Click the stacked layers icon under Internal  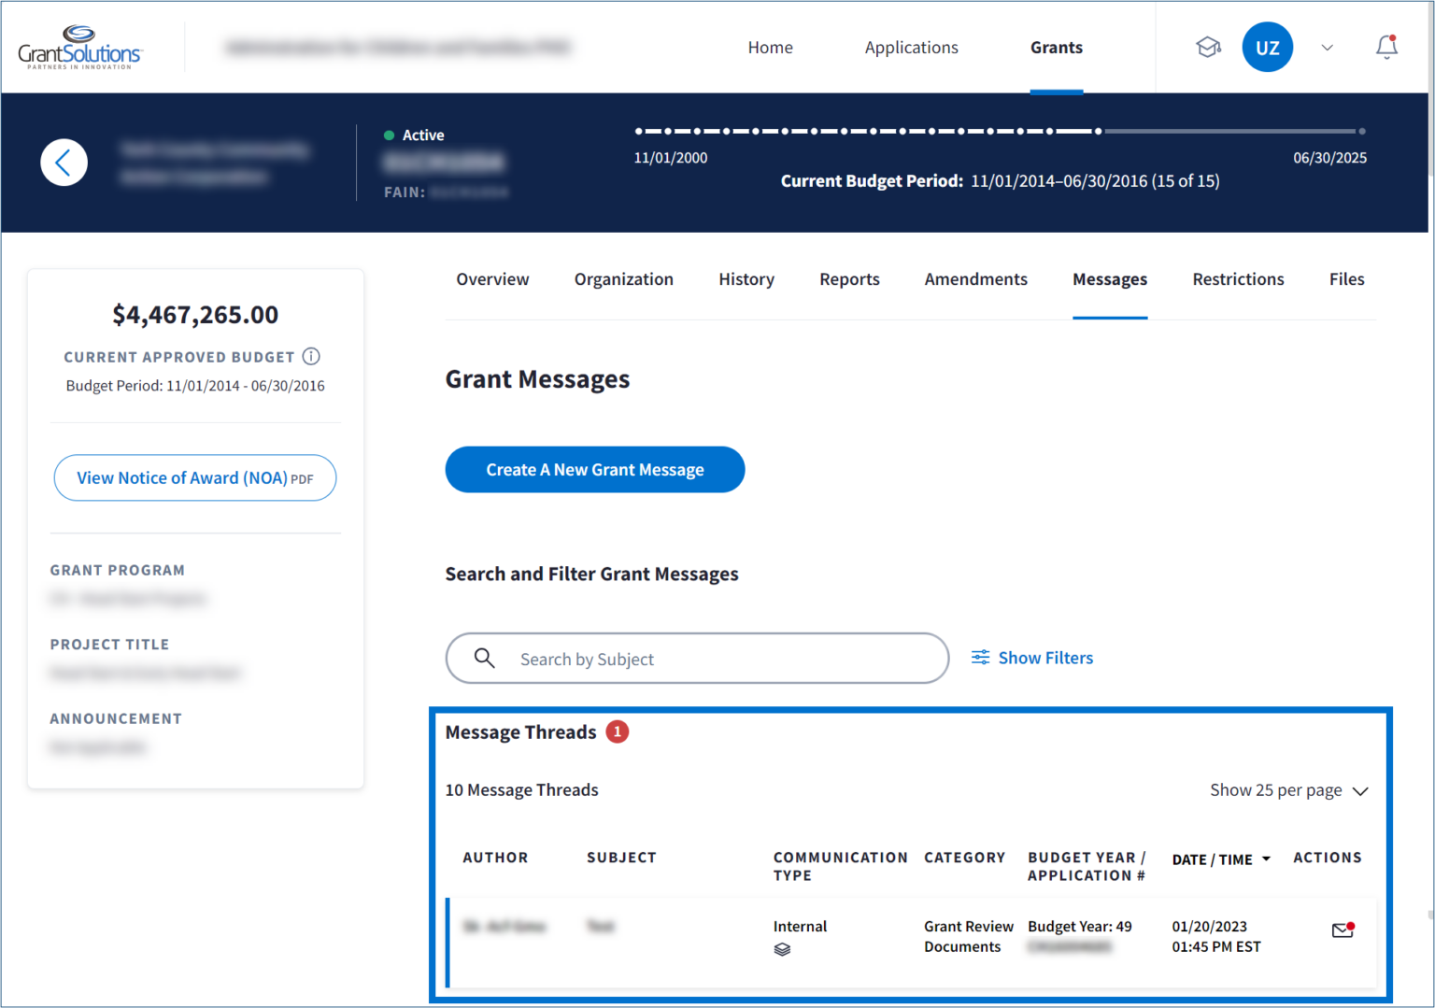coord(782,949)
